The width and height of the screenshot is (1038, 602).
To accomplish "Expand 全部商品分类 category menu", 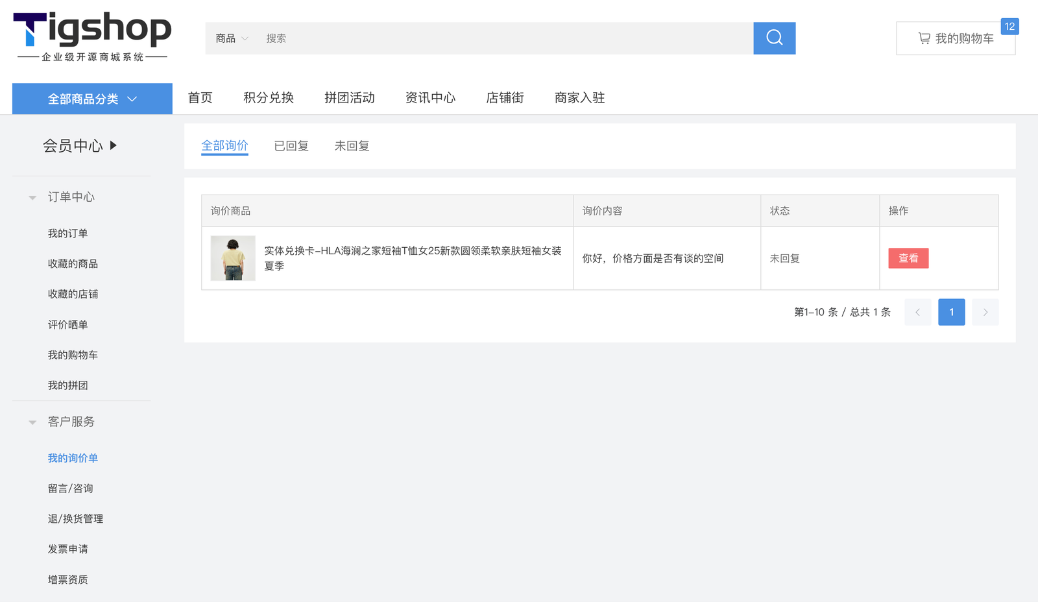I will coord(92,99).
